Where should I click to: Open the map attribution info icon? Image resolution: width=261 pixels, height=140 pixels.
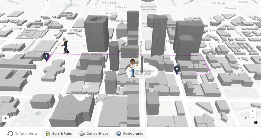coord(256,123)
